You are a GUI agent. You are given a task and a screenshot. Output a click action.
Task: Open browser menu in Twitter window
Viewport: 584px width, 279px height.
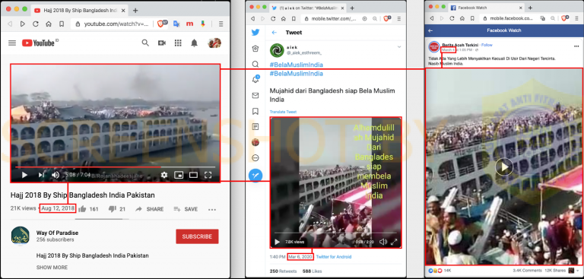coord(399,18)
